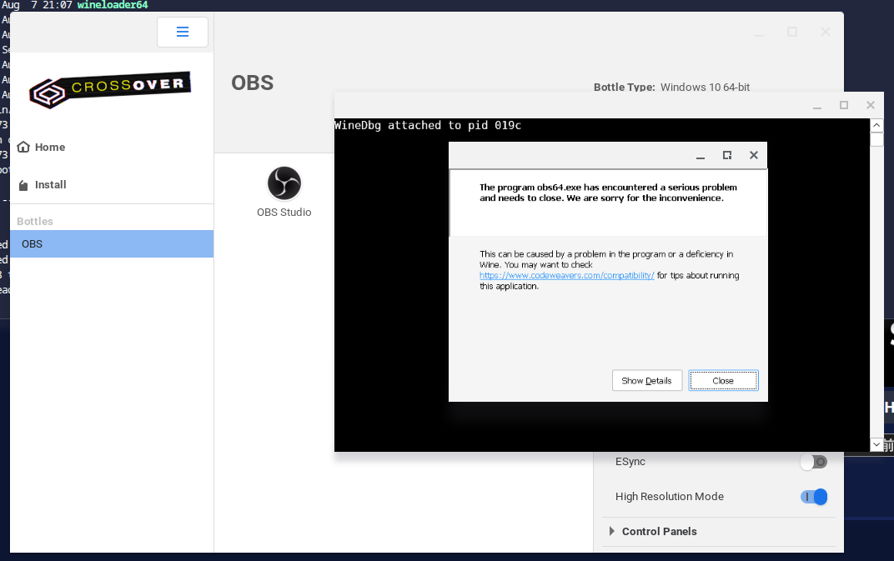Minimize the CrossOver window
This screenshot has width=894, height=561.
758,33
